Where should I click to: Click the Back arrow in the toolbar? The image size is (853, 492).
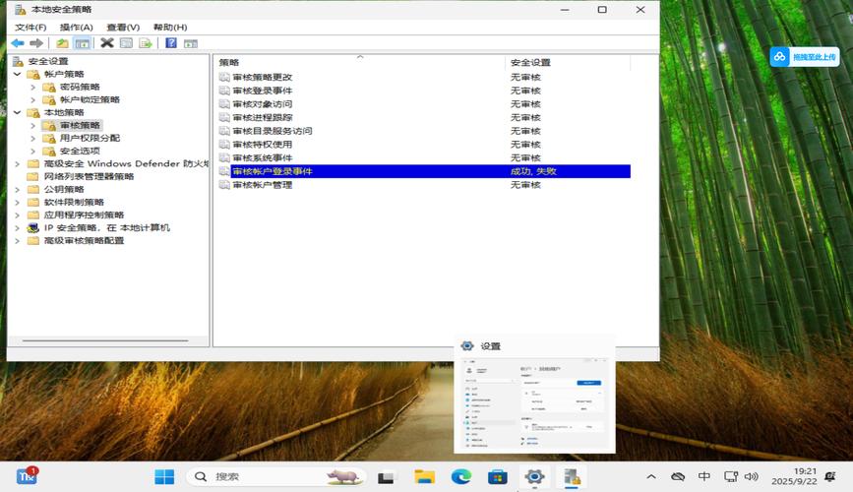click(x=18, y=43)
